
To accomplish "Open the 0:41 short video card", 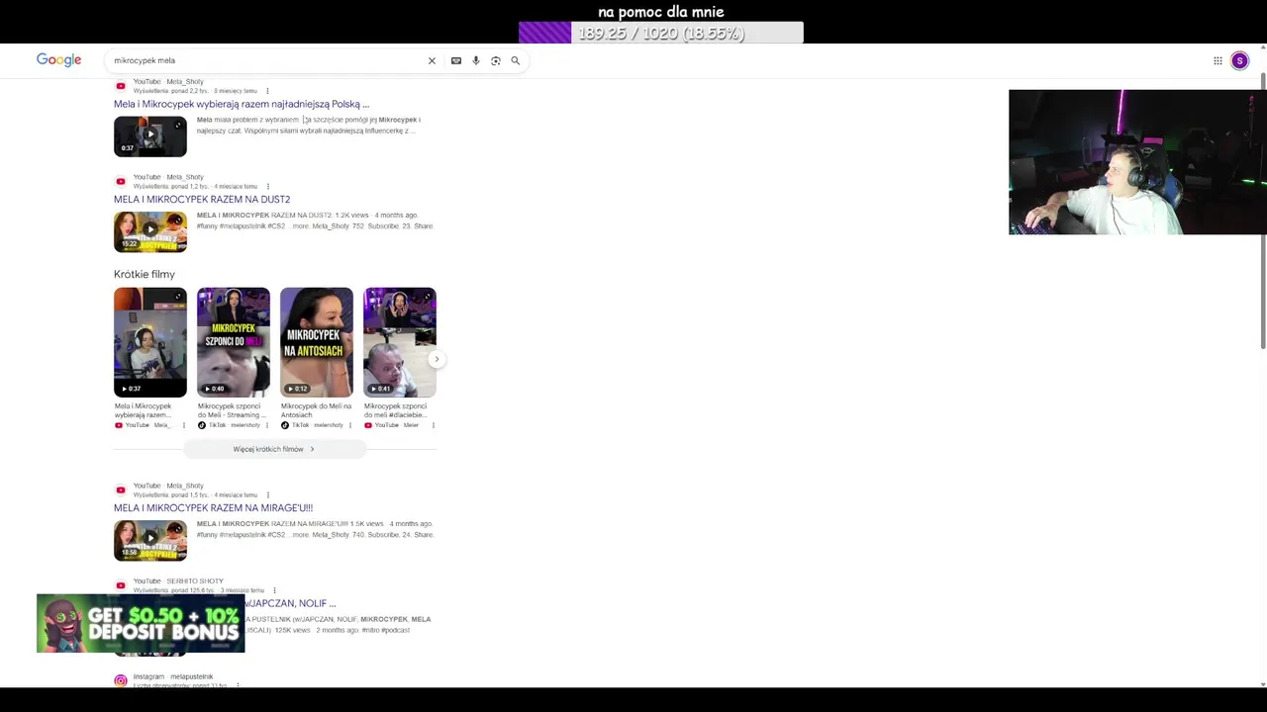I will click(400, 342).
